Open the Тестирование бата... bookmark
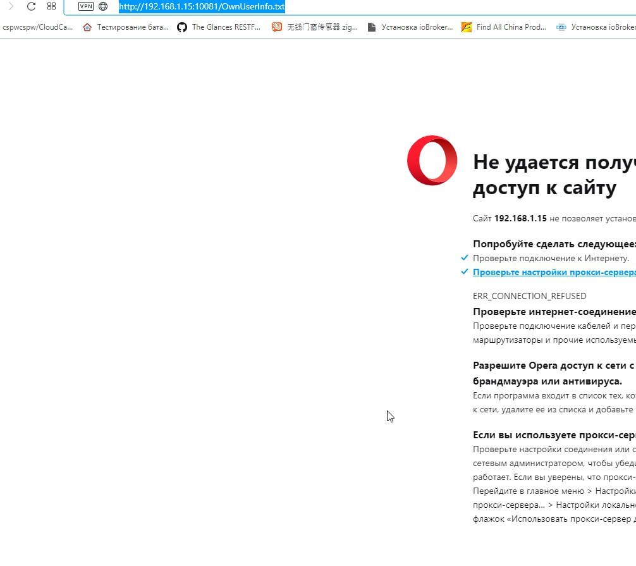The height and width of the screenshot is (566, 636). pos(132,27)
